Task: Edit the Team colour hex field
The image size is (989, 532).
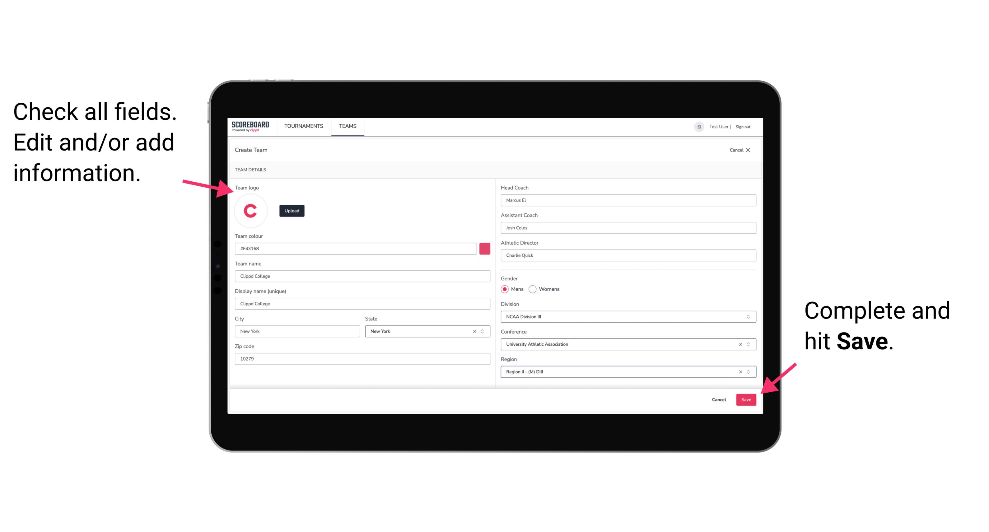Action: coord(356,248)
